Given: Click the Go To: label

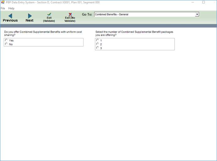Looking at the screenshot, I should tap(87, 14).
